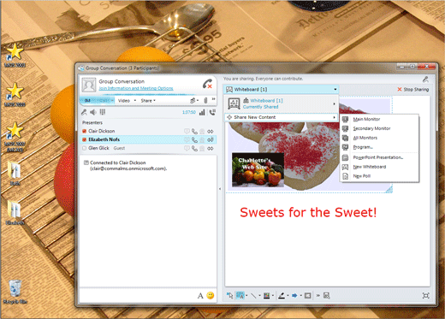The height and width of the screenshot is (319, 445).
Task: Click the Stop Sharing button
Action: pos(413,90)
